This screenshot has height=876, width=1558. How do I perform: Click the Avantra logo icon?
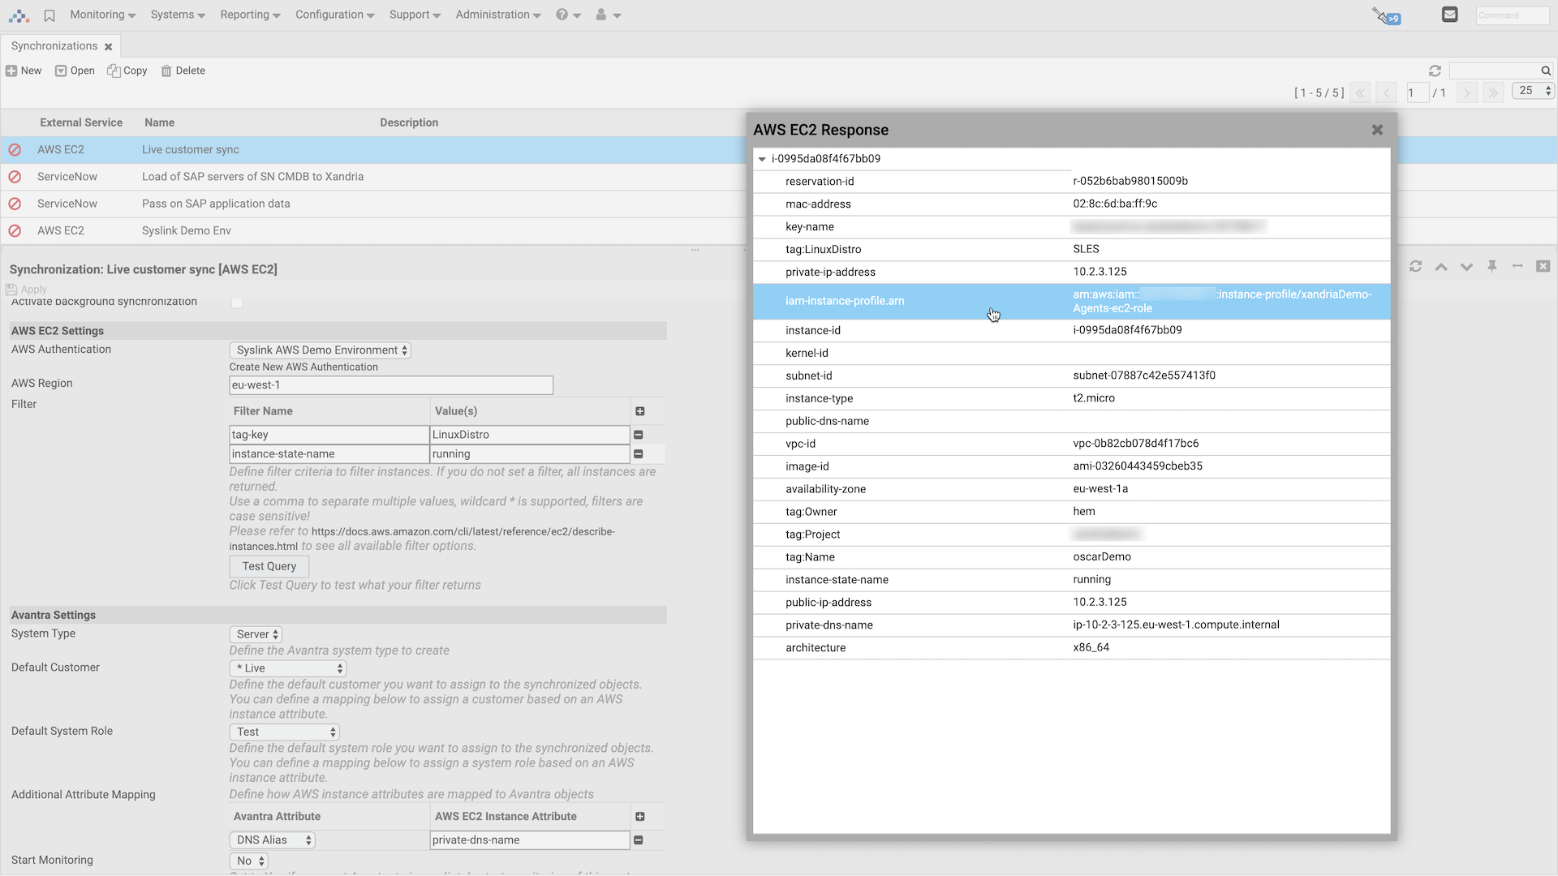click(x=18, y=15)
